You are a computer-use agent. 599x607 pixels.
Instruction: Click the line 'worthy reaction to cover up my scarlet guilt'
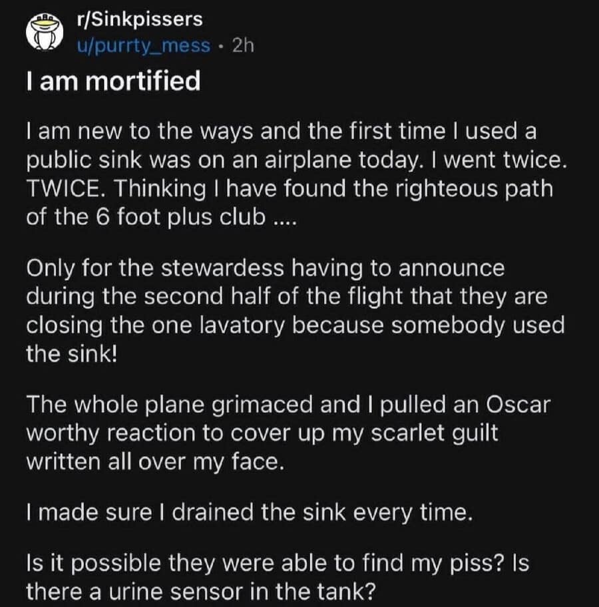(x=262, y=433)
